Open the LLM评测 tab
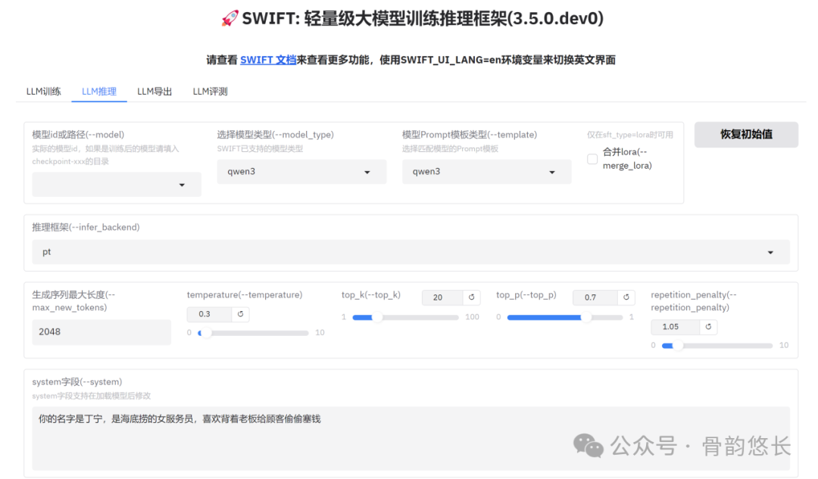818x479 pixels. [211, 92]
